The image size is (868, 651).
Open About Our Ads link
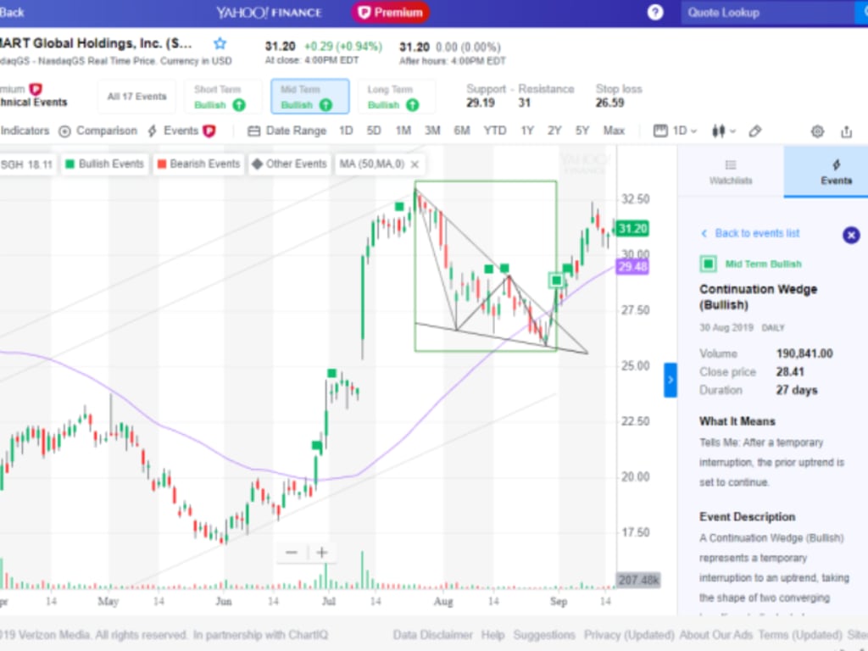tap(715, 635)
